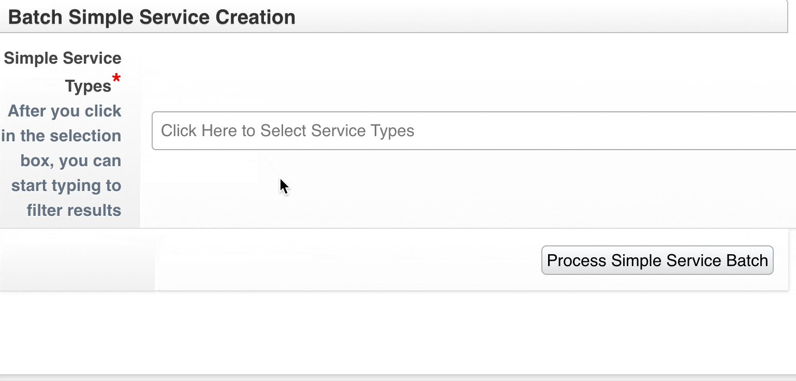Click the "start typing to" help line
The image size is (796, 381).
pos(66,185)
